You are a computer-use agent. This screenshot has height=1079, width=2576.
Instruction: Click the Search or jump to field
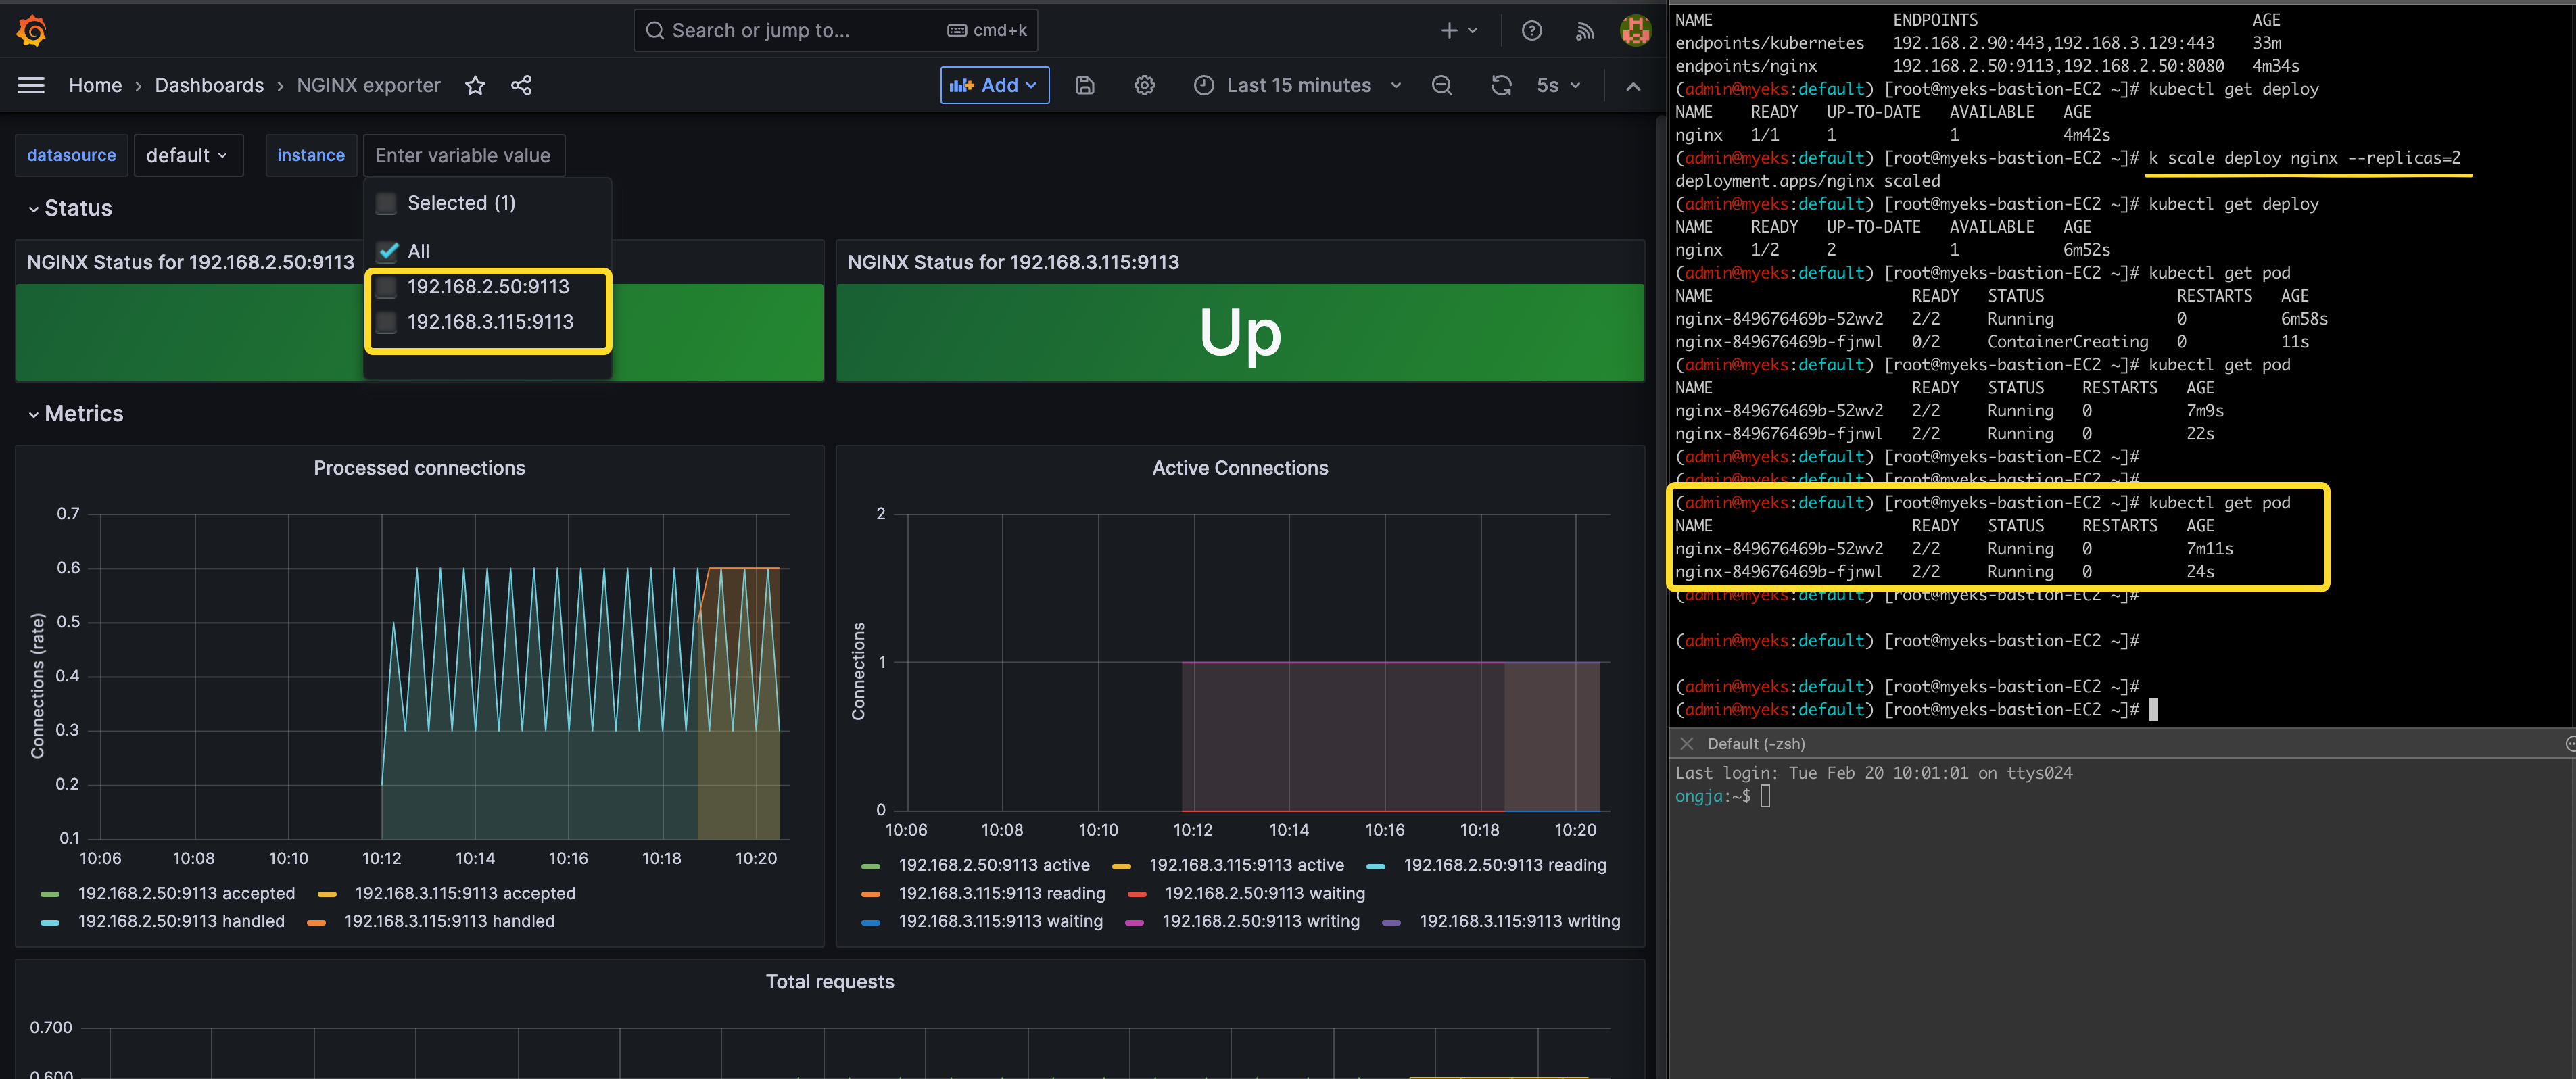click(x=835, y=31)
